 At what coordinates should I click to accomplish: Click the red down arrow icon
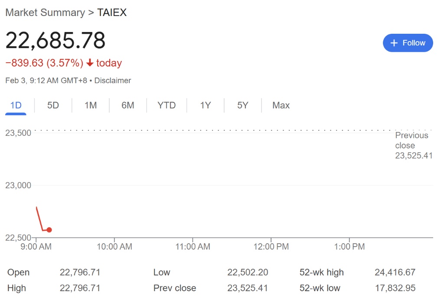90,63
